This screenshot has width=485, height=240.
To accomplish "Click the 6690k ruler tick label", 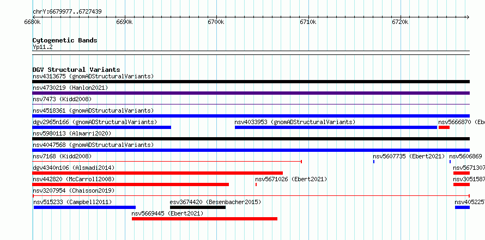I will [x=125, y=22].
